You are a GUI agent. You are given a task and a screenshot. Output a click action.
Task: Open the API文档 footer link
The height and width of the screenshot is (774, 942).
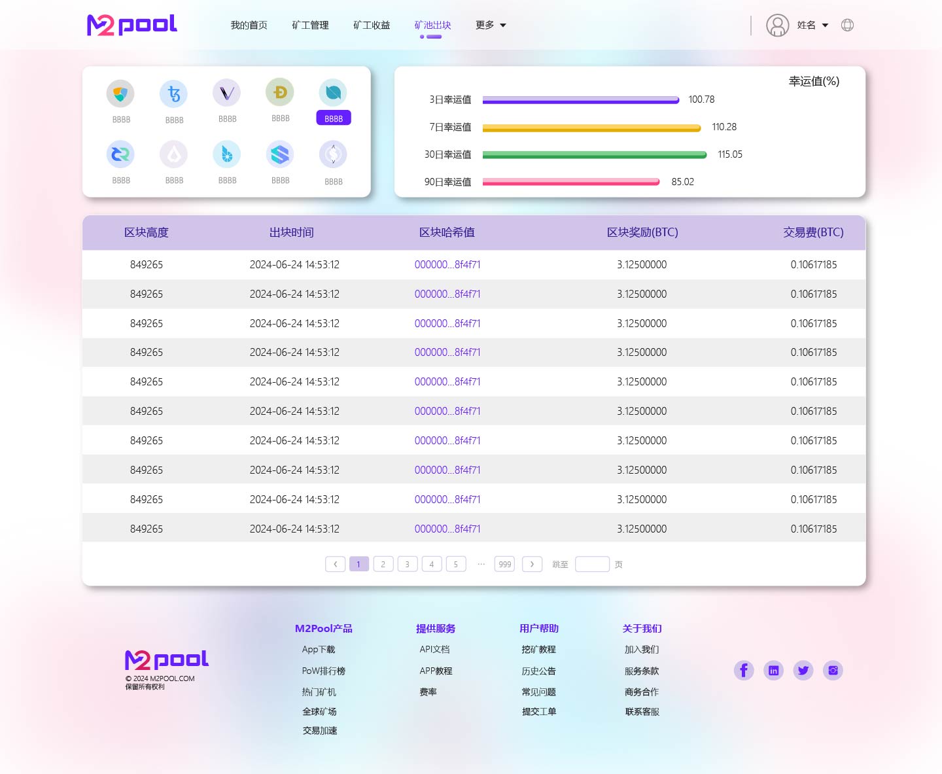tap(434, 650)
